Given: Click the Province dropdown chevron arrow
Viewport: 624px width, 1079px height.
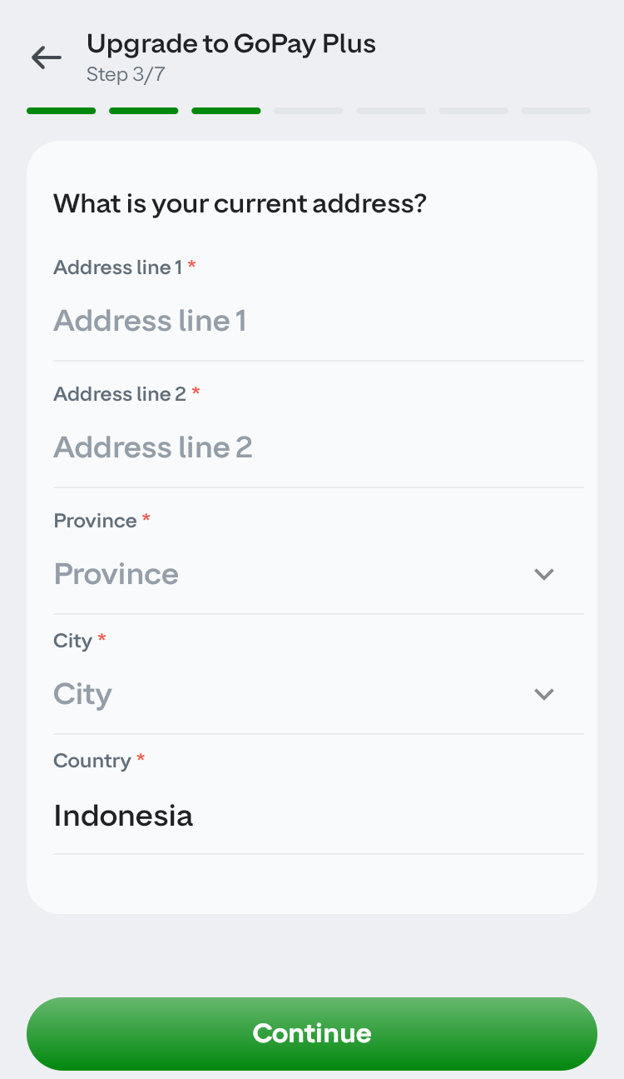Looking at the screenshot, I should [544, 574].
